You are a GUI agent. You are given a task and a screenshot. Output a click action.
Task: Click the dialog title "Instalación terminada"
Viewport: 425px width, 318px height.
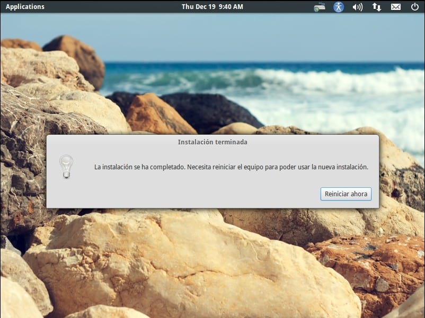(x=212, y=142)
